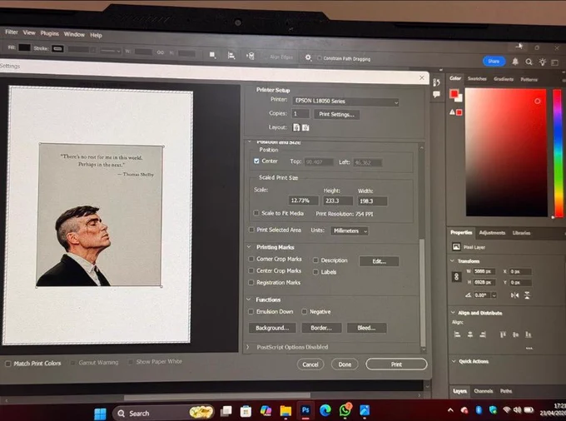Enable the Negative checkbox

pos(305,311)
